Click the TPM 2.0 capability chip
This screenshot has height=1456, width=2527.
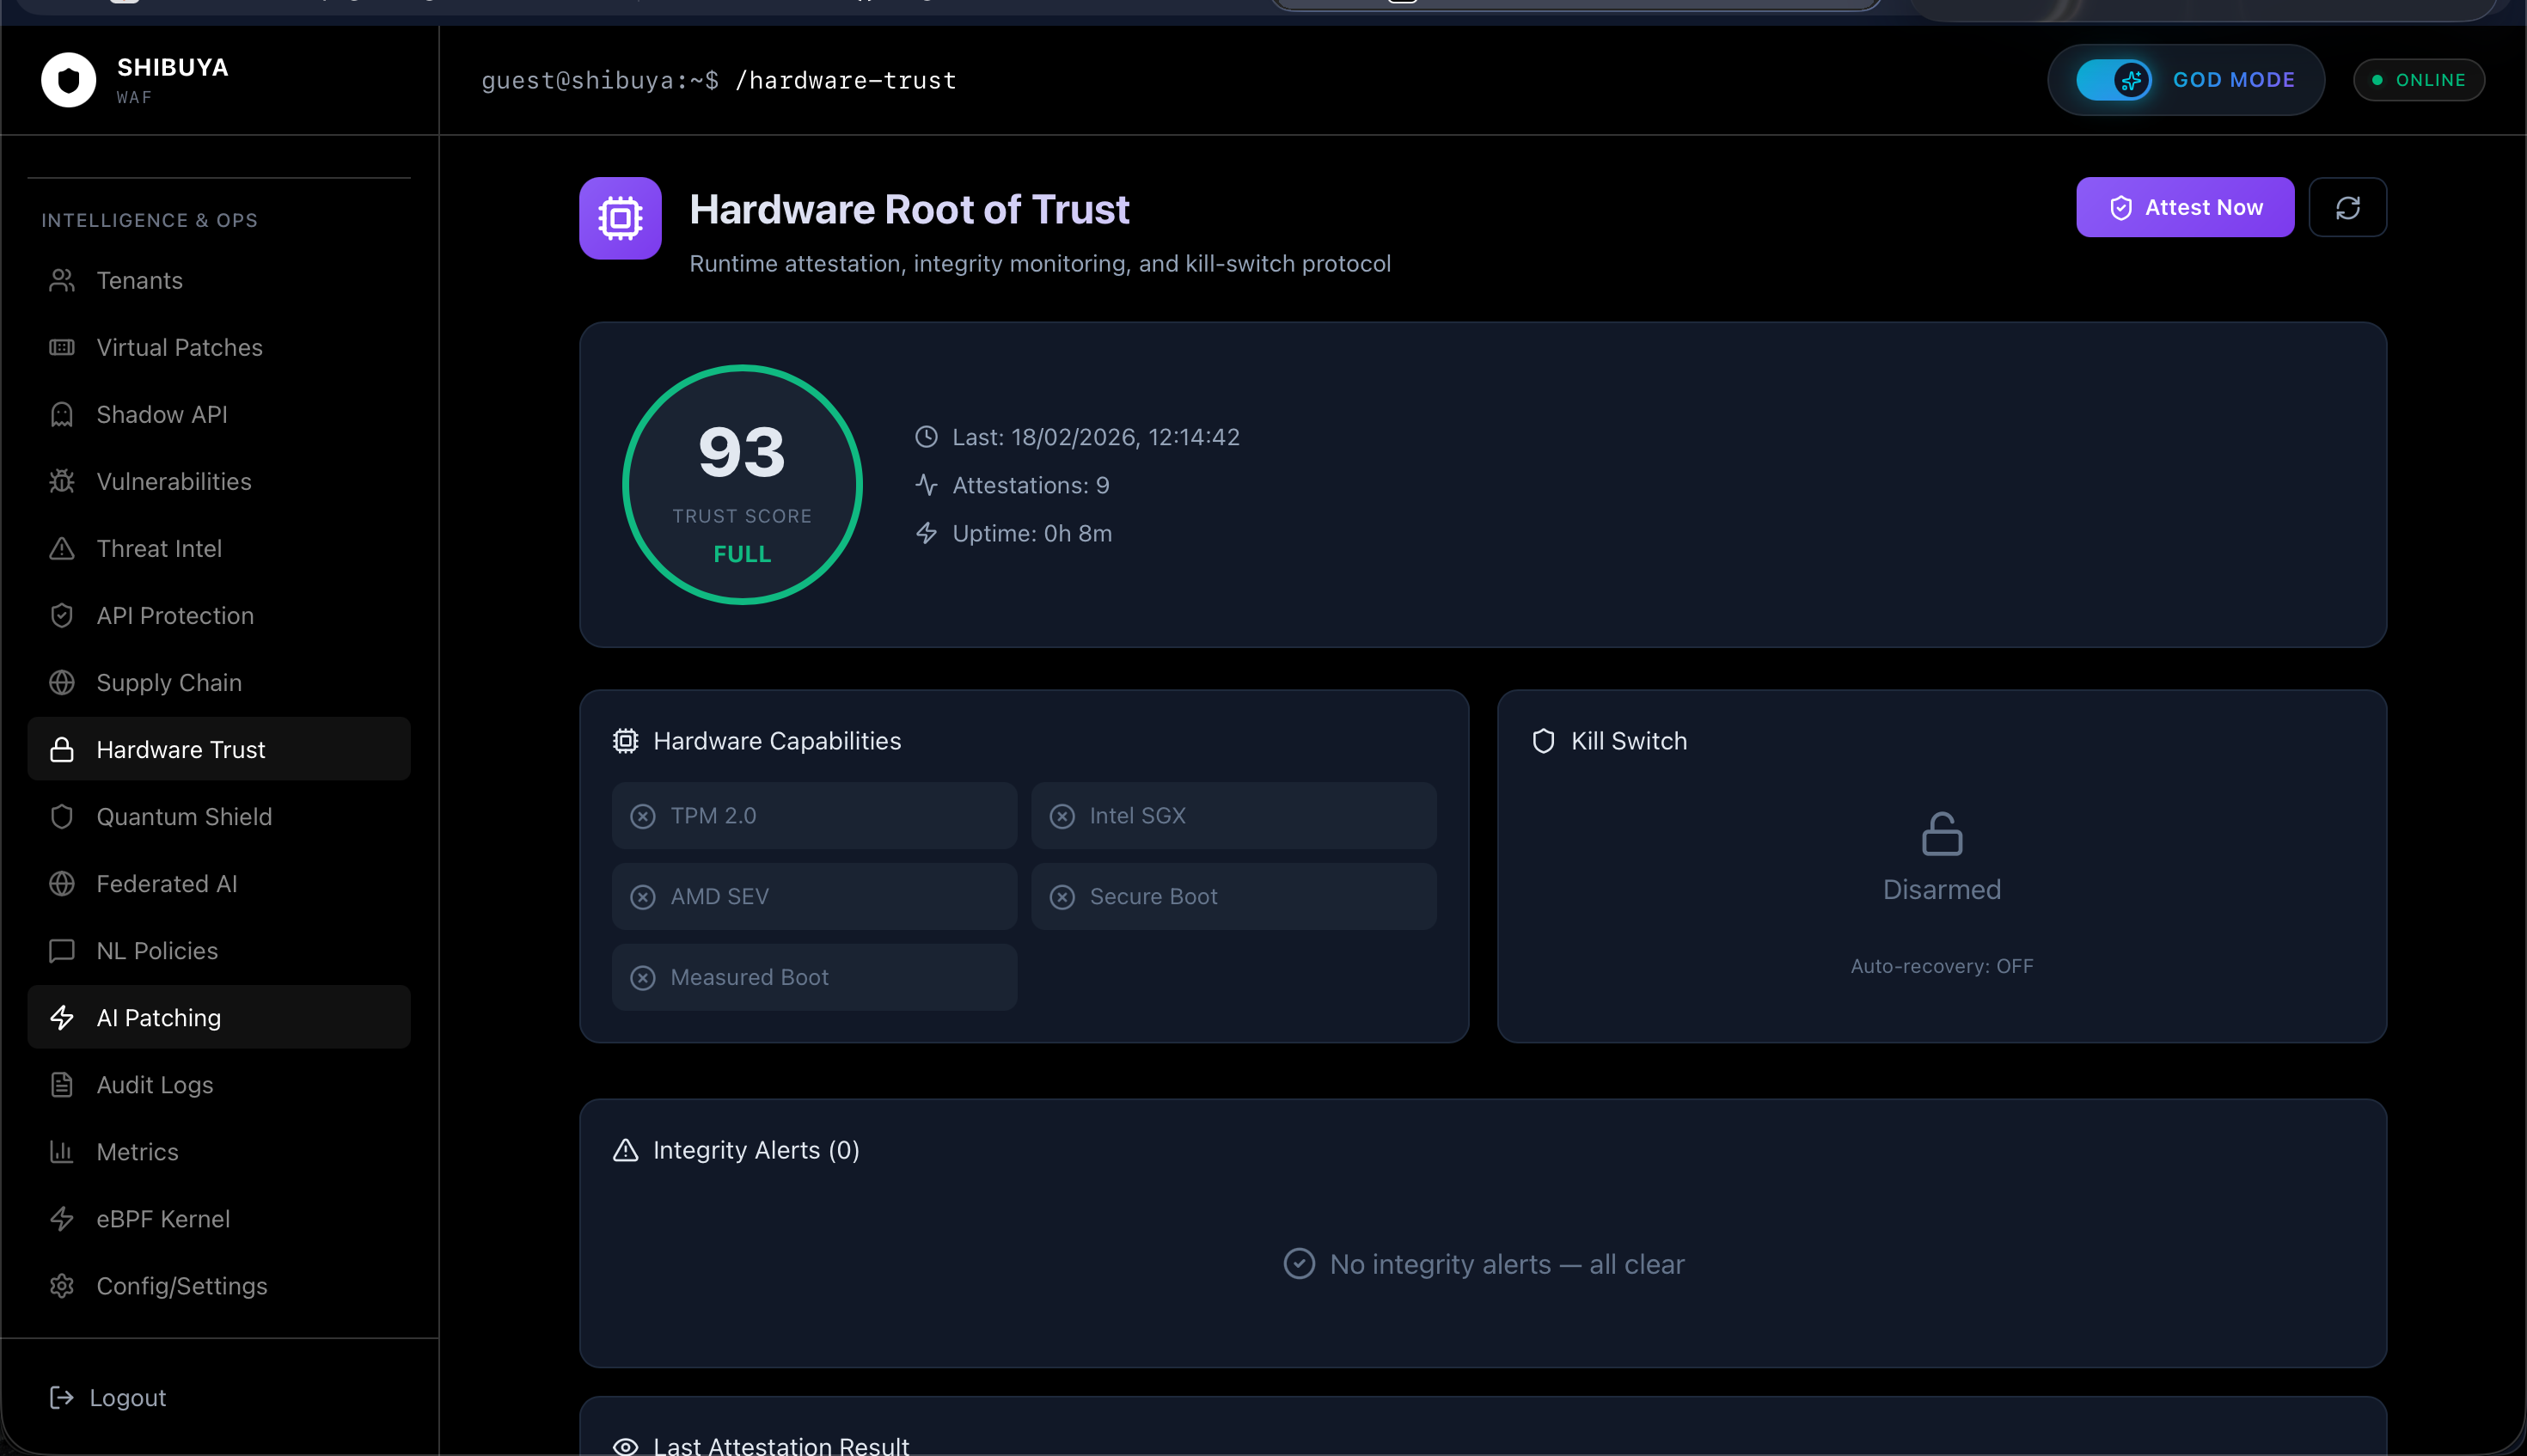[x=814, y=815]
